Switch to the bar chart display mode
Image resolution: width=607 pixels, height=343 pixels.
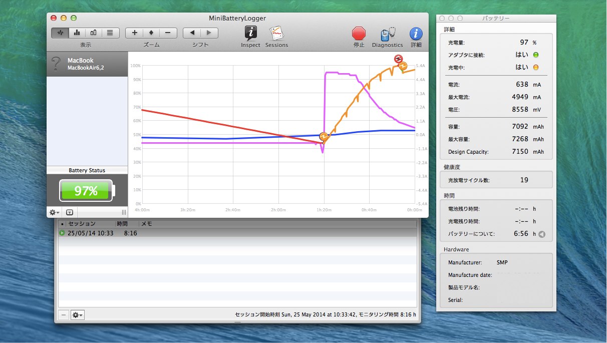click(77, 33)
